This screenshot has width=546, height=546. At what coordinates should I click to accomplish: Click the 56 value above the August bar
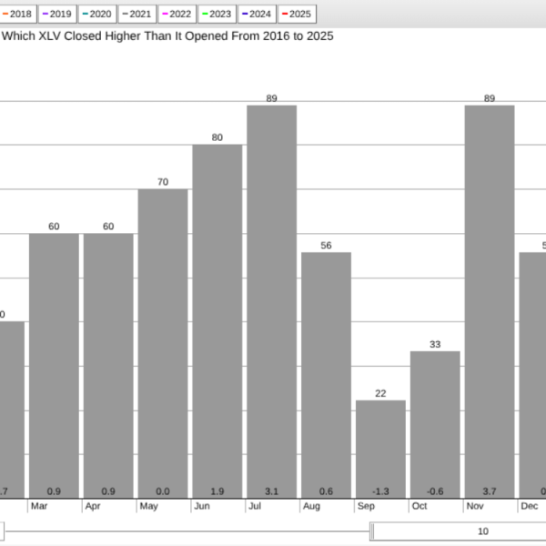click(327, 246)
